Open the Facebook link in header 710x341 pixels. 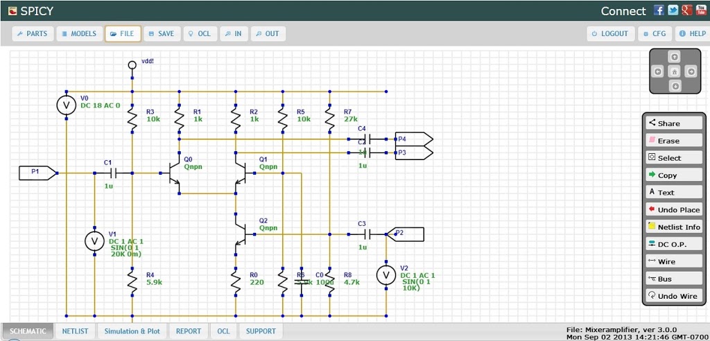tap(659, 10)
